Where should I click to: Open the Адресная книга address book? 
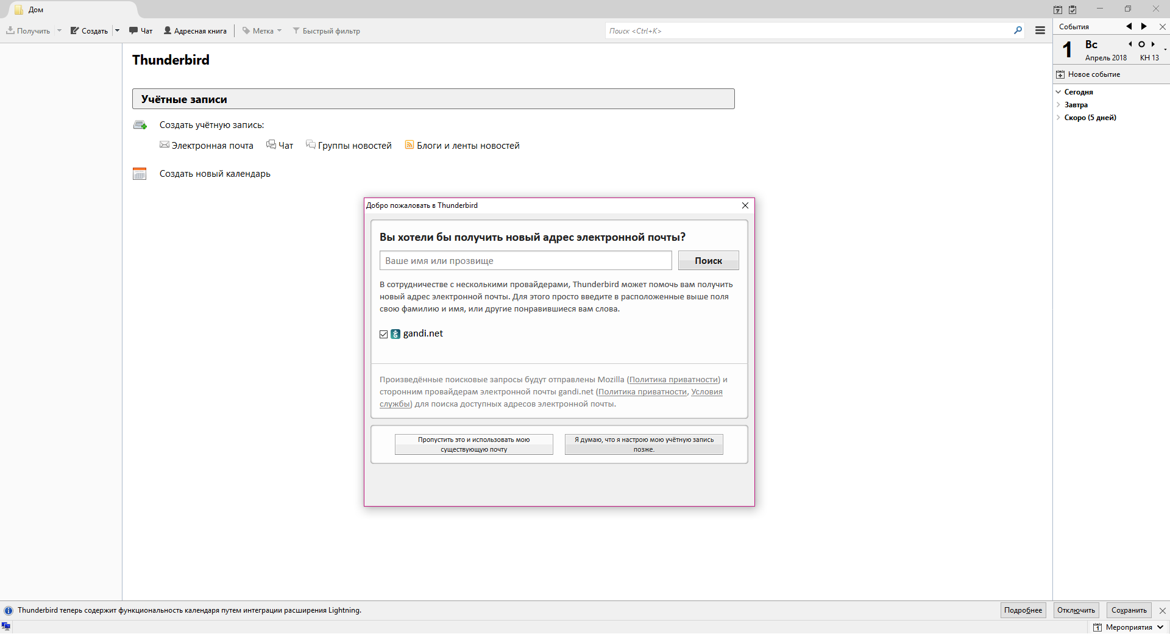coord(195,30)
